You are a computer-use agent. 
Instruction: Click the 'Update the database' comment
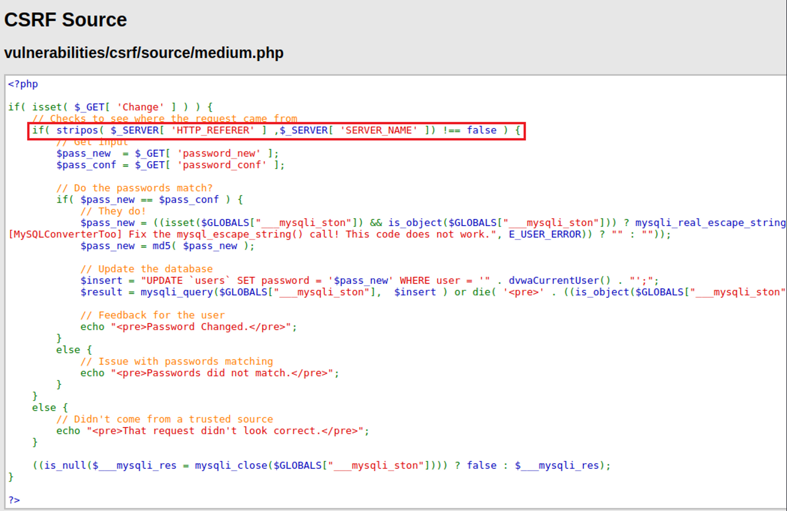pos(146,269)
